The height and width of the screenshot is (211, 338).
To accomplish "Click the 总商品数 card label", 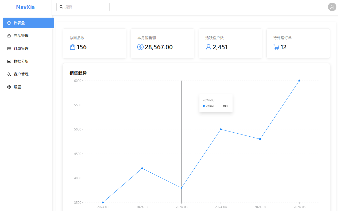I will point(77,38).
